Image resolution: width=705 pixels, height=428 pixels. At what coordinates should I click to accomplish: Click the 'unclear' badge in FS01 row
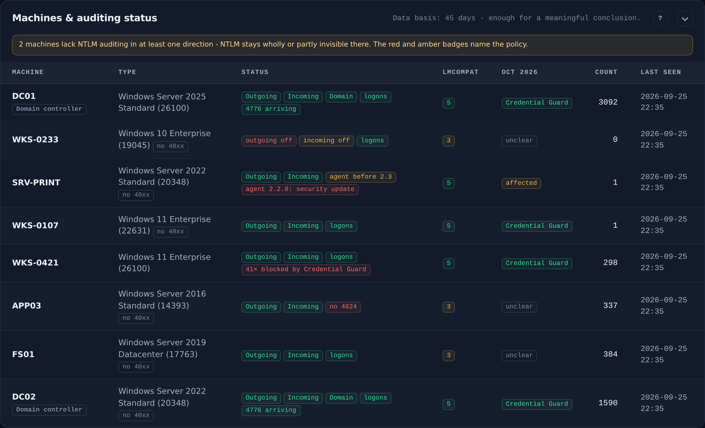[519, 356]
